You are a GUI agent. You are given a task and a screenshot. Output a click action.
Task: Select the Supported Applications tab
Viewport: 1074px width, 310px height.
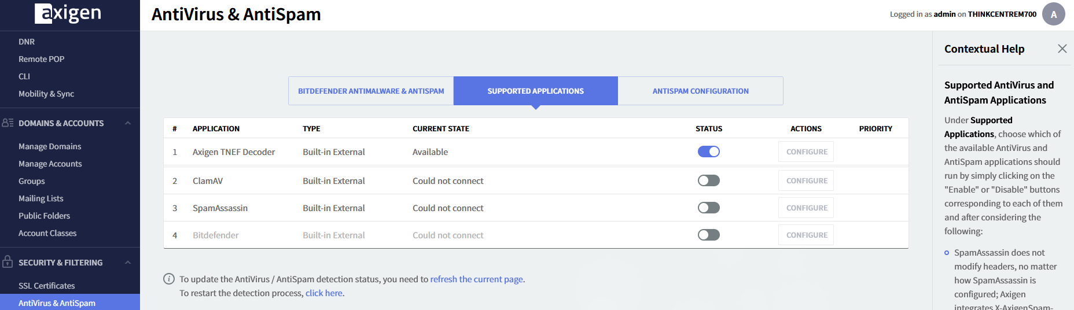535,91
